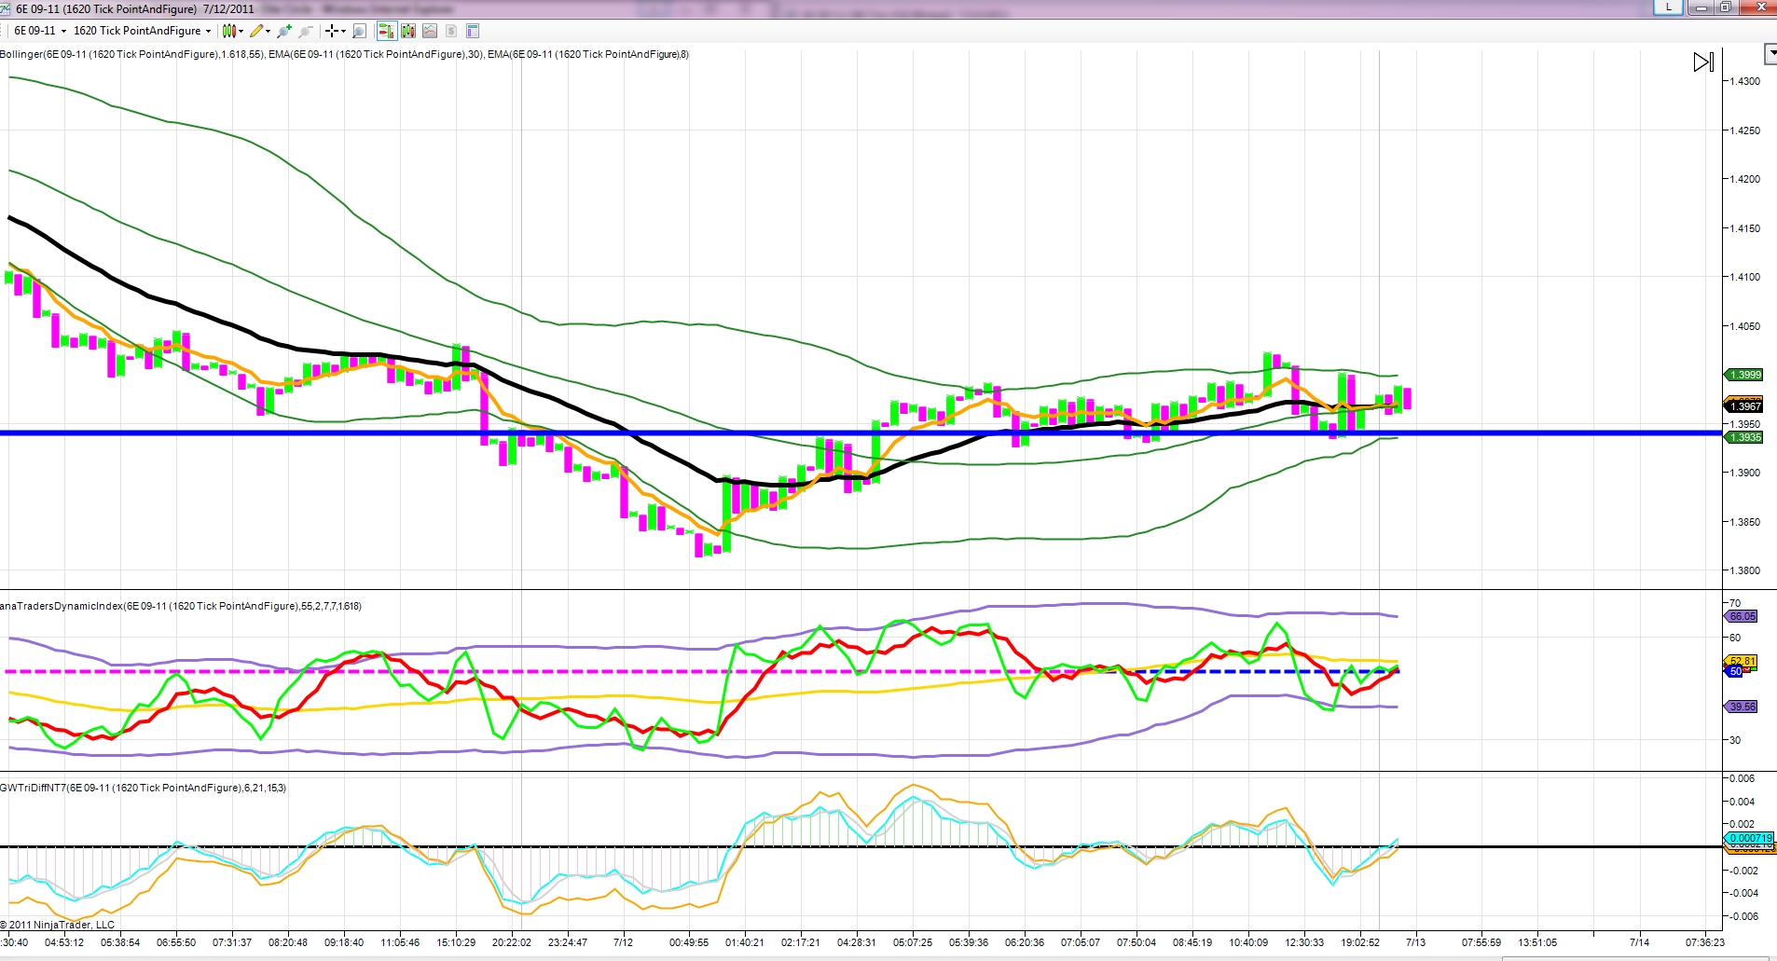The height and width of the screenshot is (961, 1777).
Task: Click the zoom in icon with green plus
Action: click(x=284, y=31)
